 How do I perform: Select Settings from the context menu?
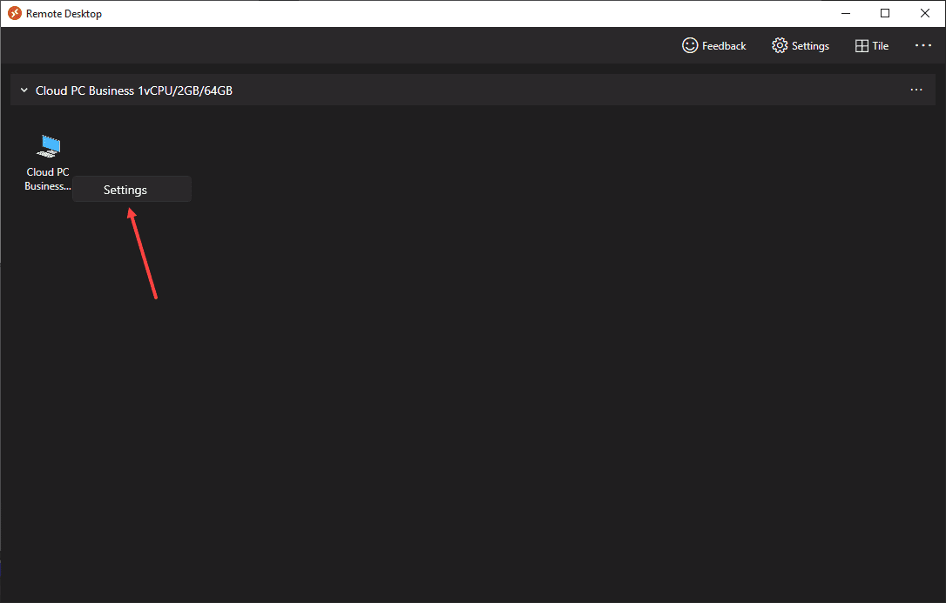(124, 189)
